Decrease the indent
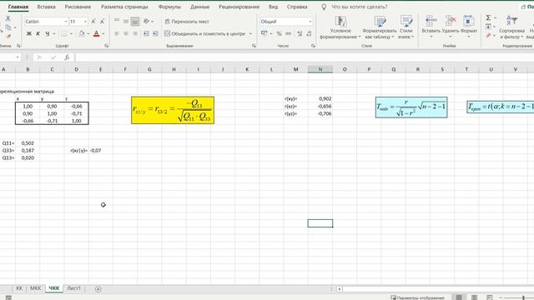Viewport: 534px width, 300px height. click(146, 33)
